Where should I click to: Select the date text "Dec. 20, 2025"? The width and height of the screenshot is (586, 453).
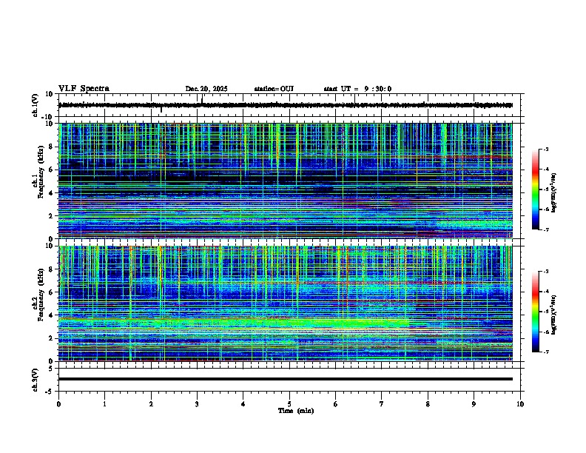206,89
